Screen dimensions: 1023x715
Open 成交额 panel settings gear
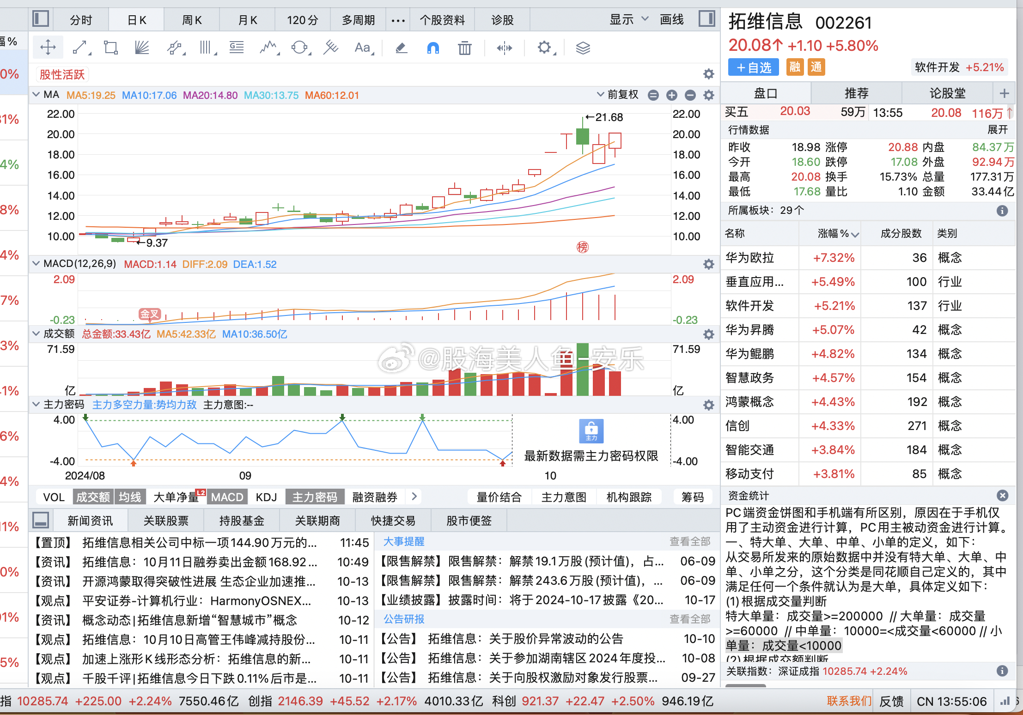point(708,334)
